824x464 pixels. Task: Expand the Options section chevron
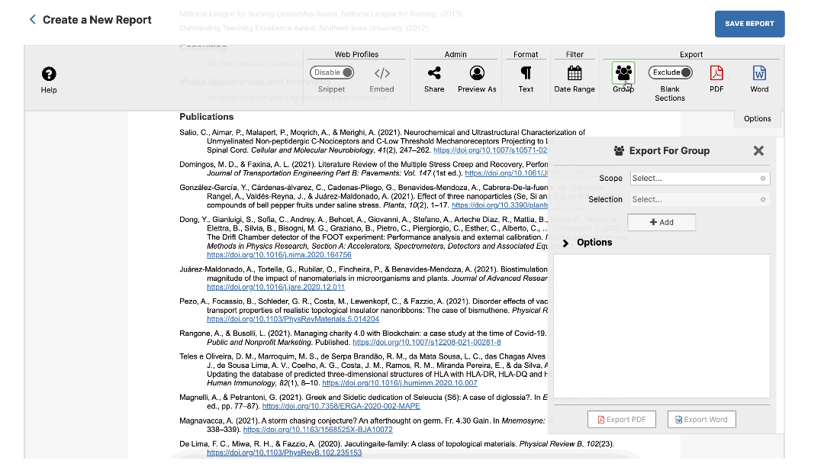pyautogui.click(x=565, y=243)
